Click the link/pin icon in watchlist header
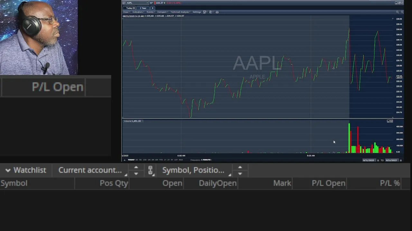Viewport: 412px width, 231px height. [151, 170]
